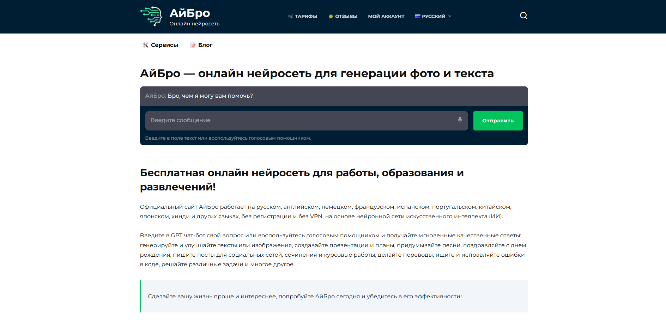Open the Тарифы menu item
666x329 pixels.
click(306, 16)
